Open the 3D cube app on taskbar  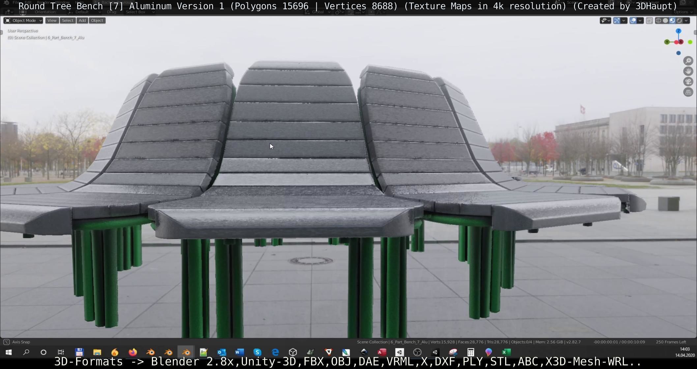[x=293, y=352]
